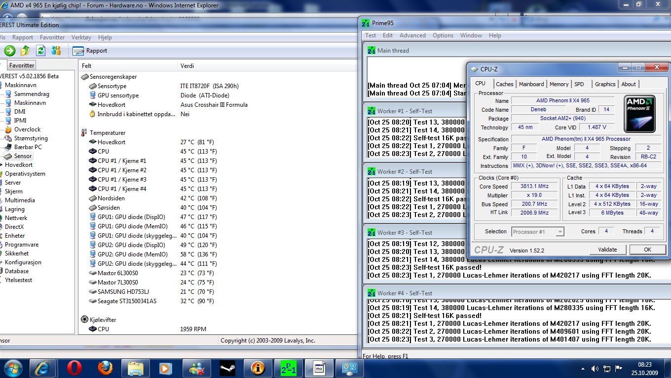The width and height of the screenshot is (671, 378).
Task: Click the Felt column header
Action: (128, 65)
